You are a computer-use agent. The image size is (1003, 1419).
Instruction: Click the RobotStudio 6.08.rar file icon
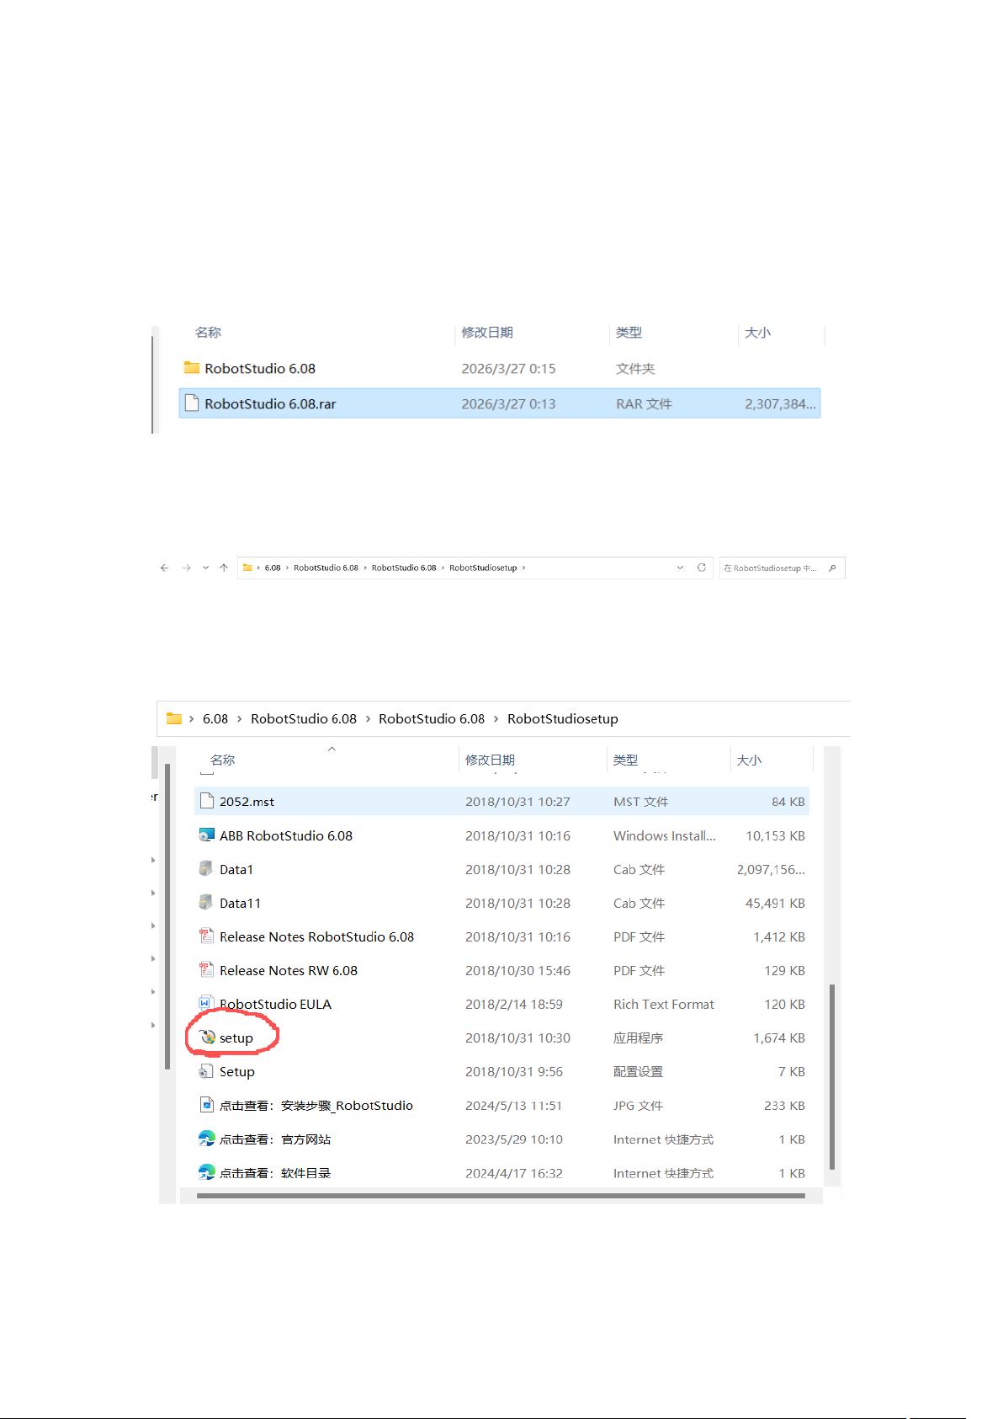click(x=192, y=403)
